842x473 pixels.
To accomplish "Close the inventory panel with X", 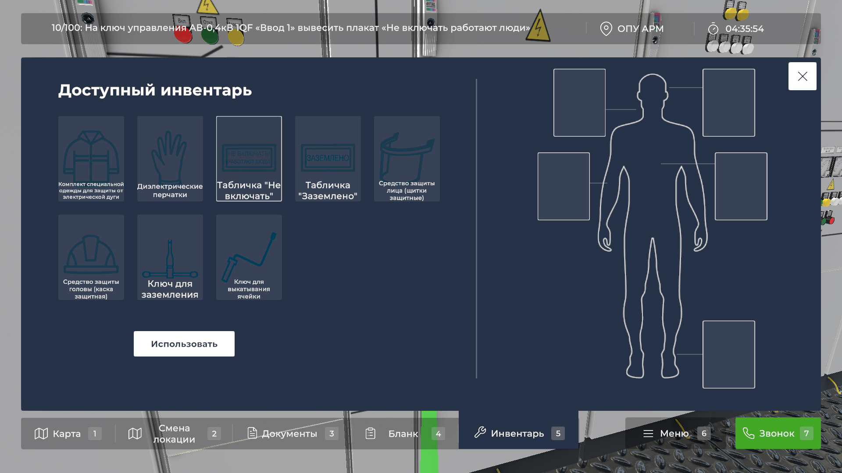I will coord(802,76).
